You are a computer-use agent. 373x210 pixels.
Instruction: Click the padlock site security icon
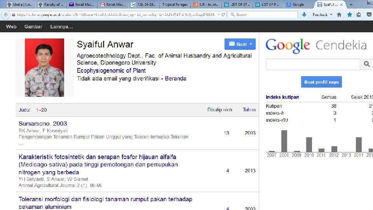[14, 15]
